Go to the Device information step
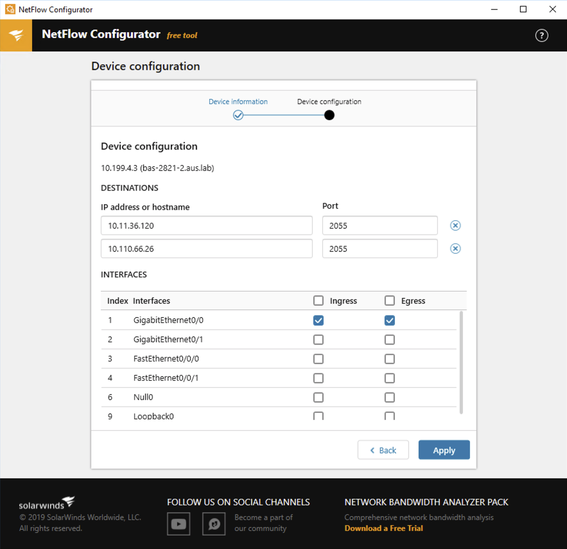This screenshot has height=549, width=567. tap(238, 101)
